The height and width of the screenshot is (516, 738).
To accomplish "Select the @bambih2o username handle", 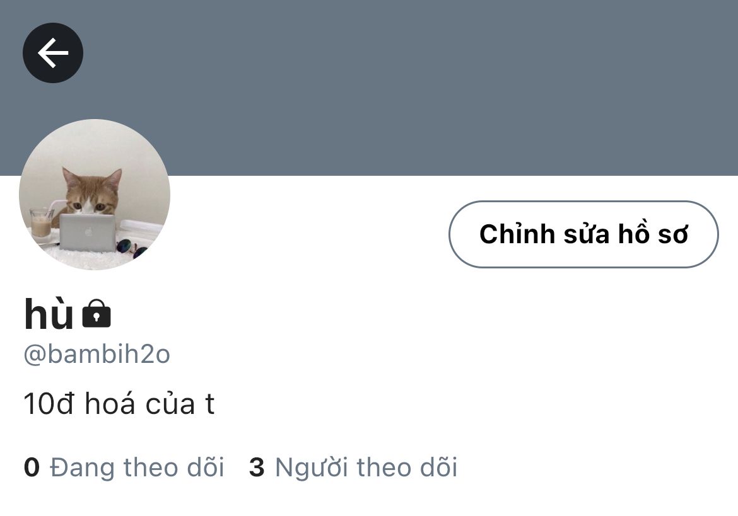I will coord(97,354).
